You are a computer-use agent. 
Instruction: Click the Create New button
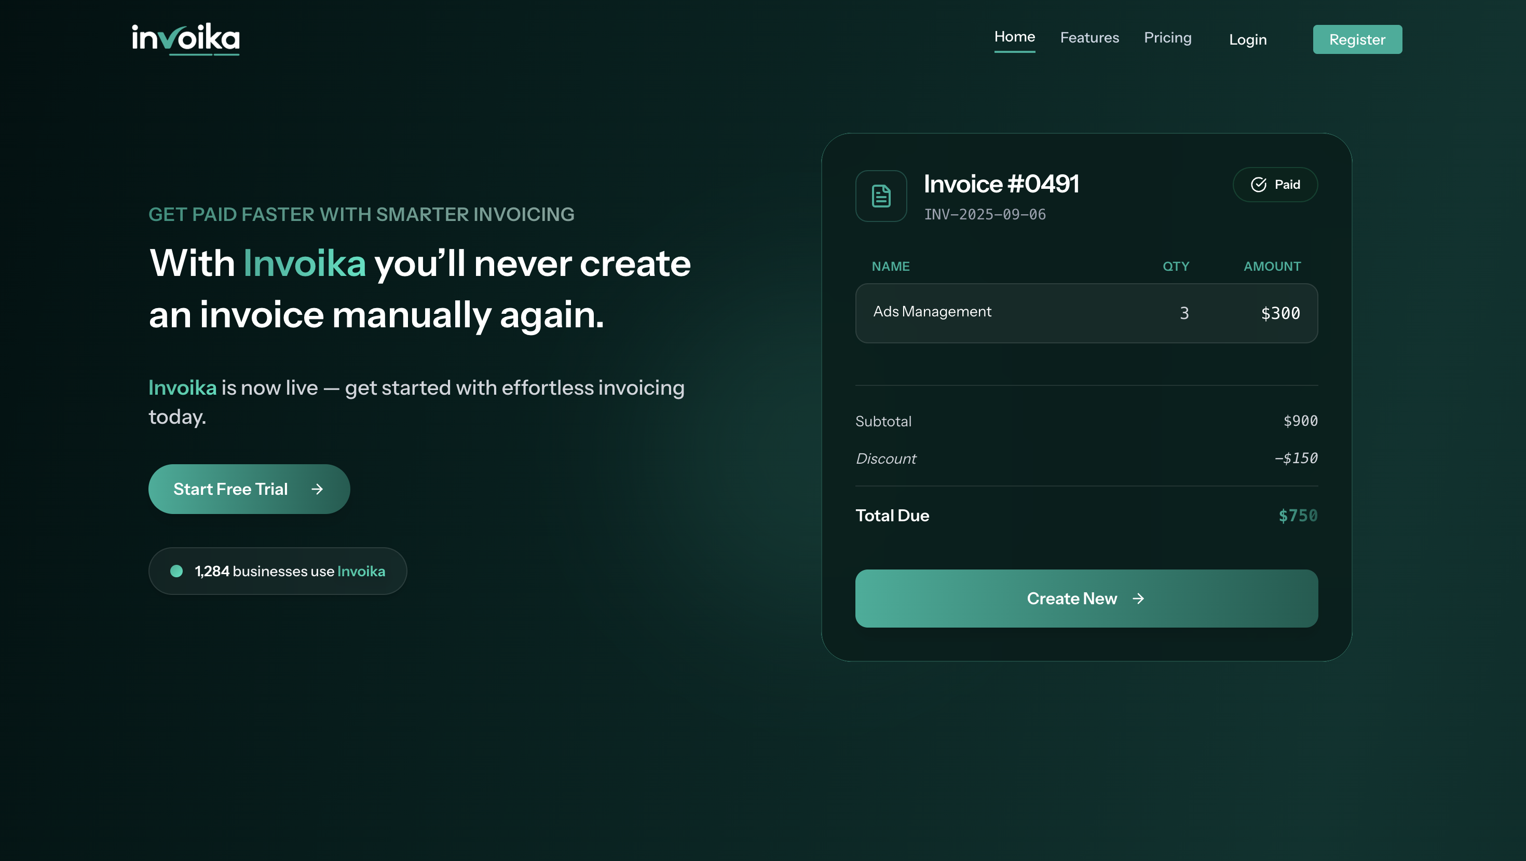tap(1086, 599)
